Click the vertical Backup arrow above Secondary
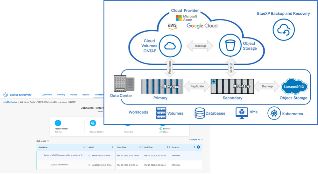Screen dimensions: 318x174 (x=231, y=67)
